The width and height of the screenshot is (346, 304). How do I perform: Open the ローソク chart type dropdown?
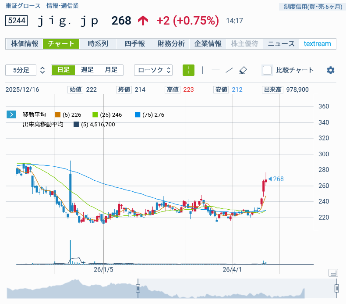click(x=153, y=70)
